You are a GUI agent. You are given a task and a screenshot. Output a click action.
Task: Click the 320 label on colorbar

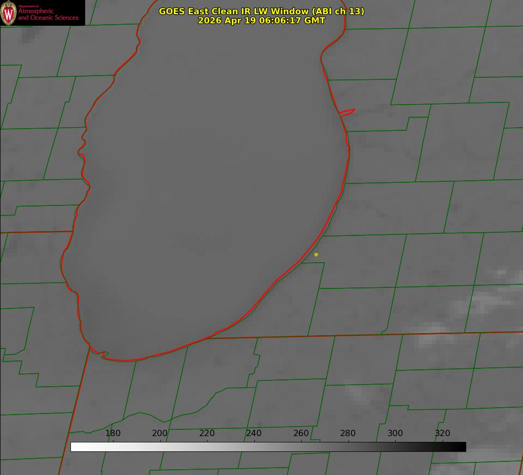tap(443, 433)
